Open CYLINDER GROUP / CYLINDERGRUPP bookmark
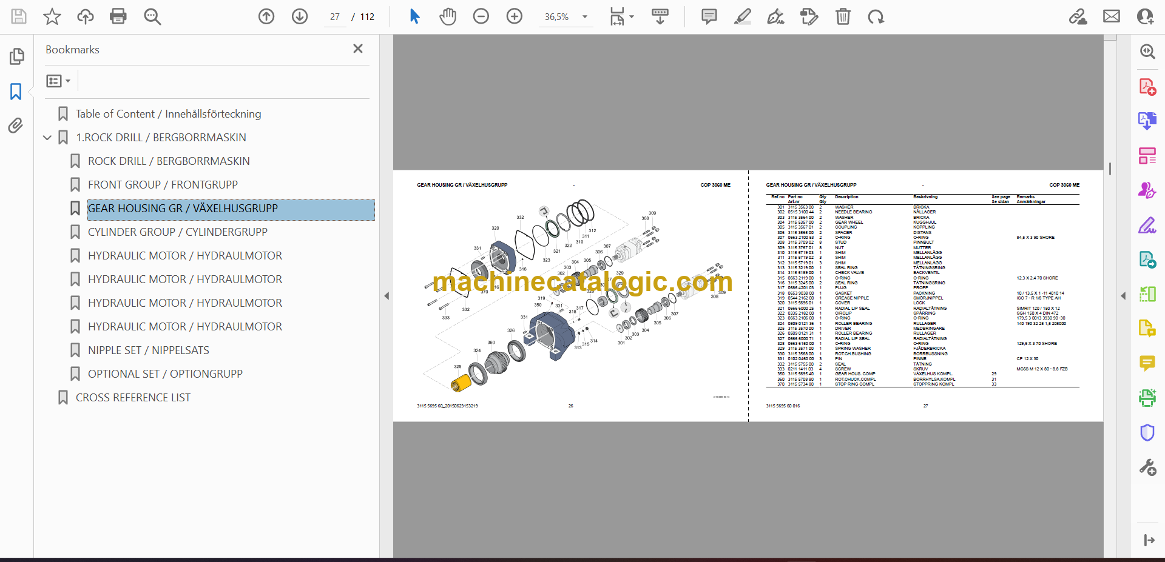The image size is (1165, 562). point(178,232)
